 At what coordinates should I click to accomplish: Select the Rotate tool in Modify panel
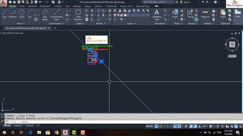coord(99,11)
